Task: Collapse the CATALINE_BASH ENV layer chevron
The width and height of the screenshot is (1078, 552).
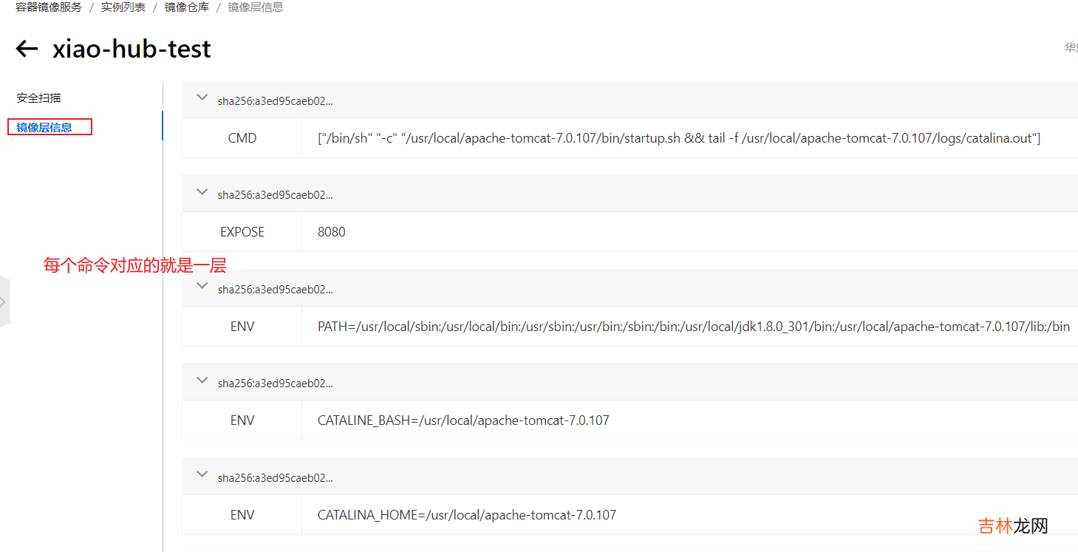Action: 202,381
